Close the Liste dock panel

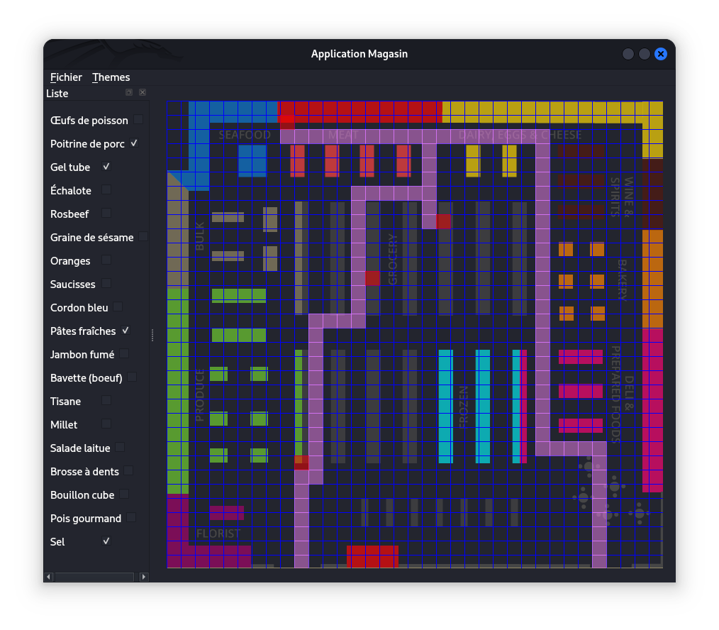pos(143,93)
